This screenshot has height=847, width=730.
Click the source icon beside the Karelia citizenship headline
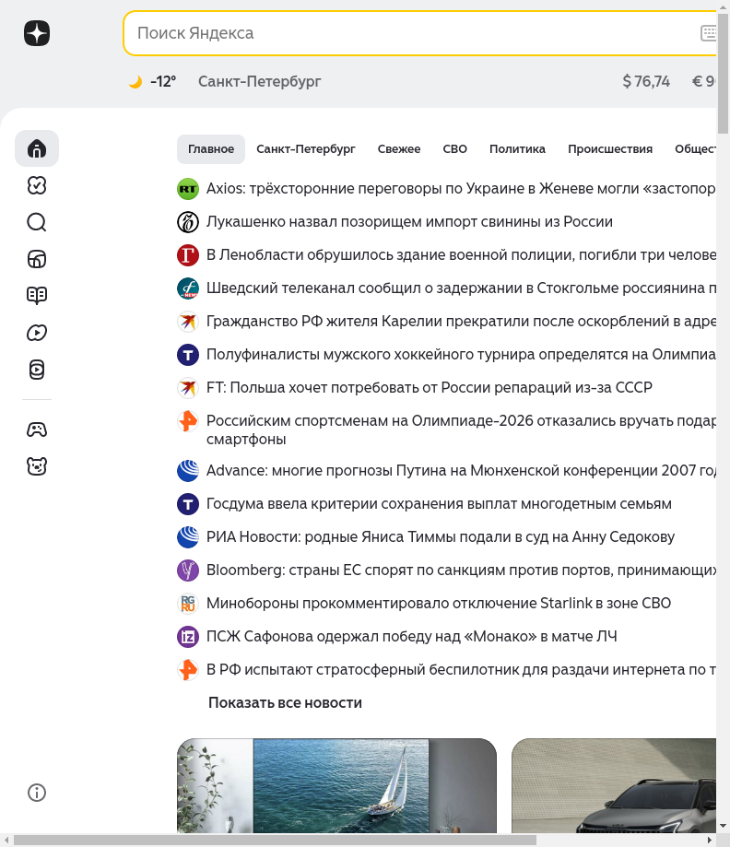click(188, 322)
